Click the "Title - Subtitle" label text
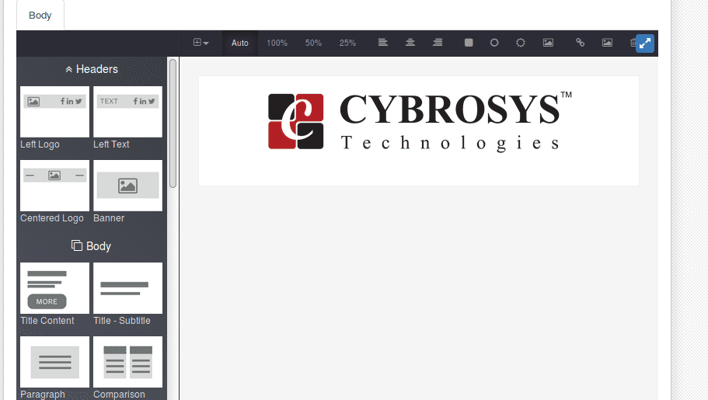Viewport: 708px width, 400px height. tap(122, 321)
